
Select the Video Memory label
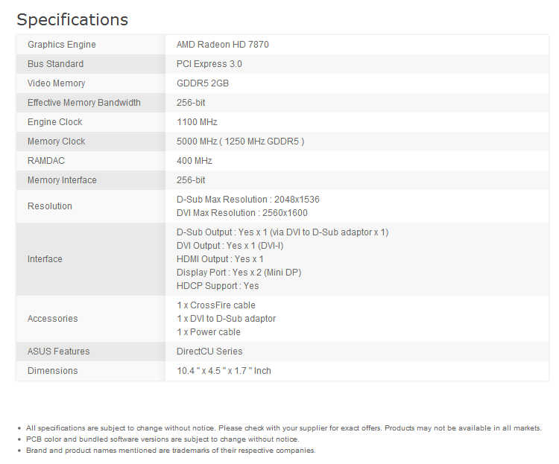coord(57,83)
